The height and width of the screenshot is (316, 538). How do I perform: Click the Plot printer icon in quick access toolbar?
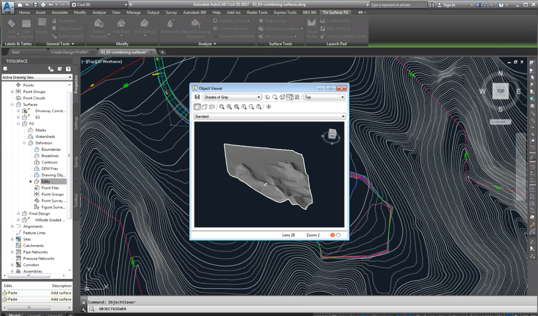[43, 5]
